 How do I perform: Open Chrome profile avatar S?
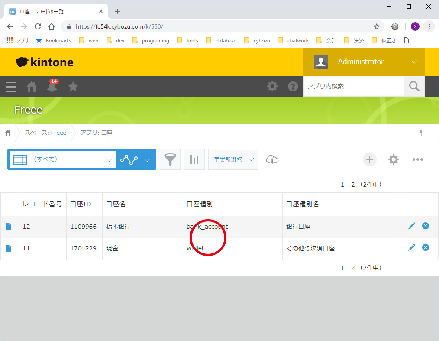click(415, 26)
